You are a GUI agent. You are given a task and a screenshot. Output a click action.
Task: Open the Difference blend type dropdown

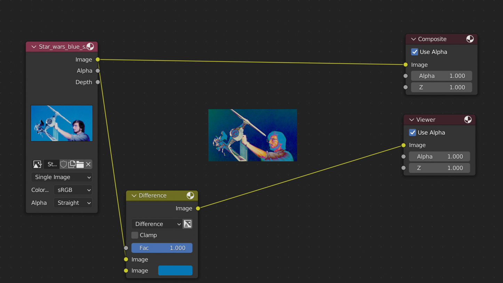(x=157, y=224)
